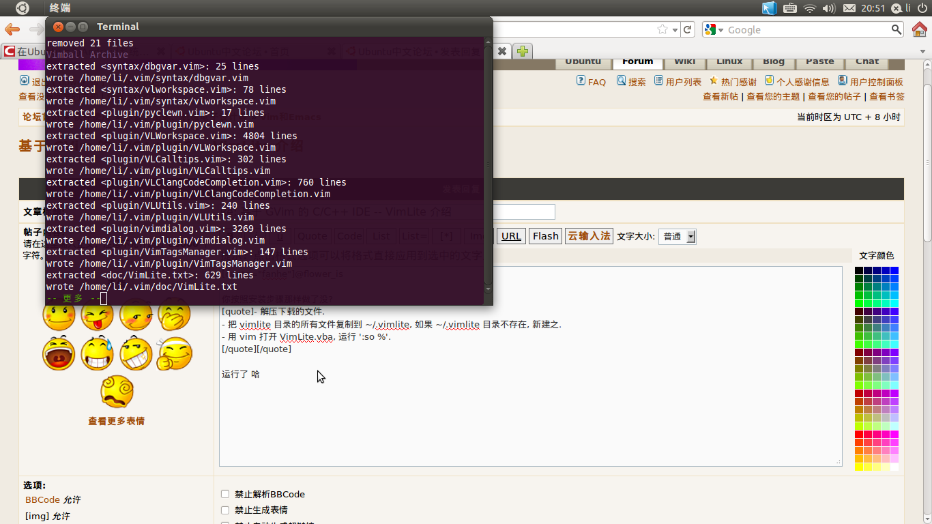Switch to the Blog site tab

click(774, 61)
